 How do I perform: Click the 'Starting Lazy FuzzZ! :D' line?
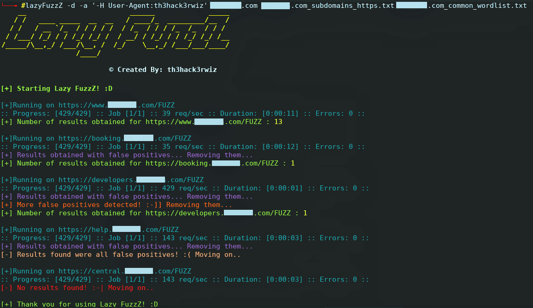[56, 89]
